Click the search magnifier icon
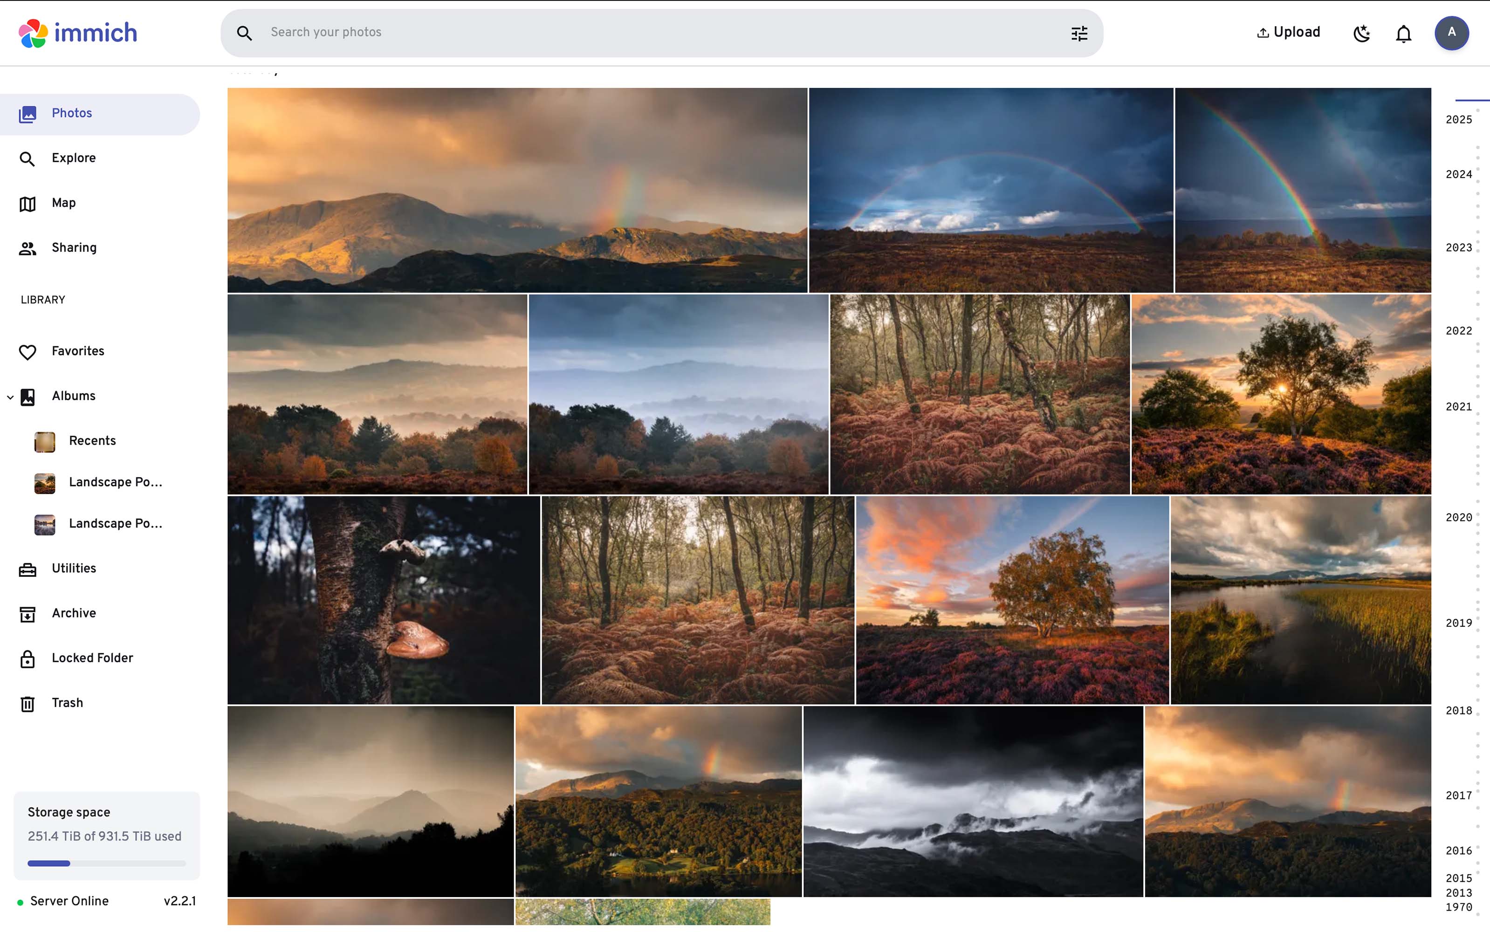The height and width of the screenshot is (932, 1490). (244, 33)
